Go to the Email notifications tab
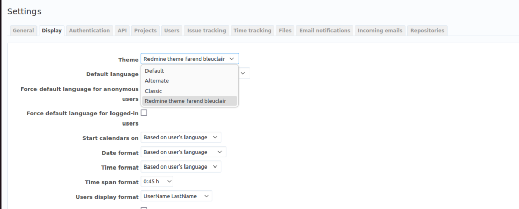The width and height of the screenshot is (519, 209). [x=324, y=31]
